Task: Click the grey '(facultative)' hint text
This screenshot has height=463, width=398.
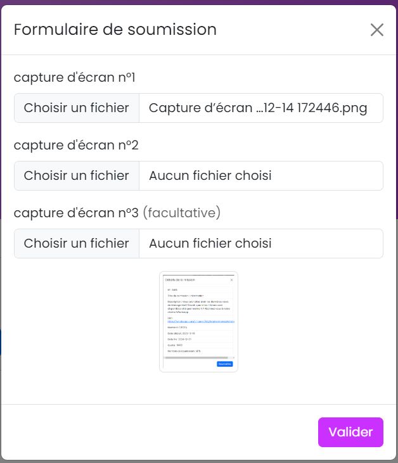Action: coord(181,213)
